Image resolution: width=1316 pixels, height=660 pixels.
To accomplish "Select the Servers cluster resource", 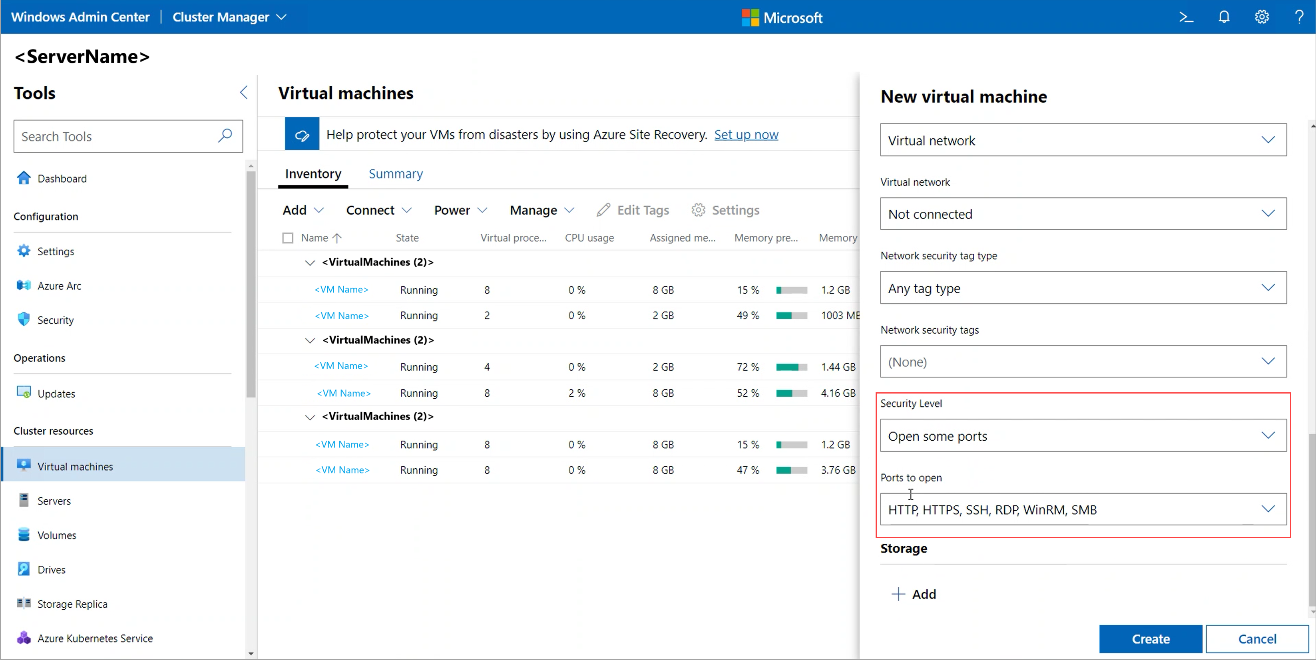I will click(x=54, y=501).
